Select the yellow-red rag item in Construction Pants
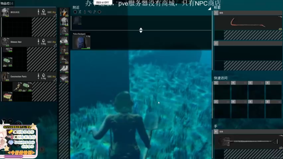 (x=7, y=96)
